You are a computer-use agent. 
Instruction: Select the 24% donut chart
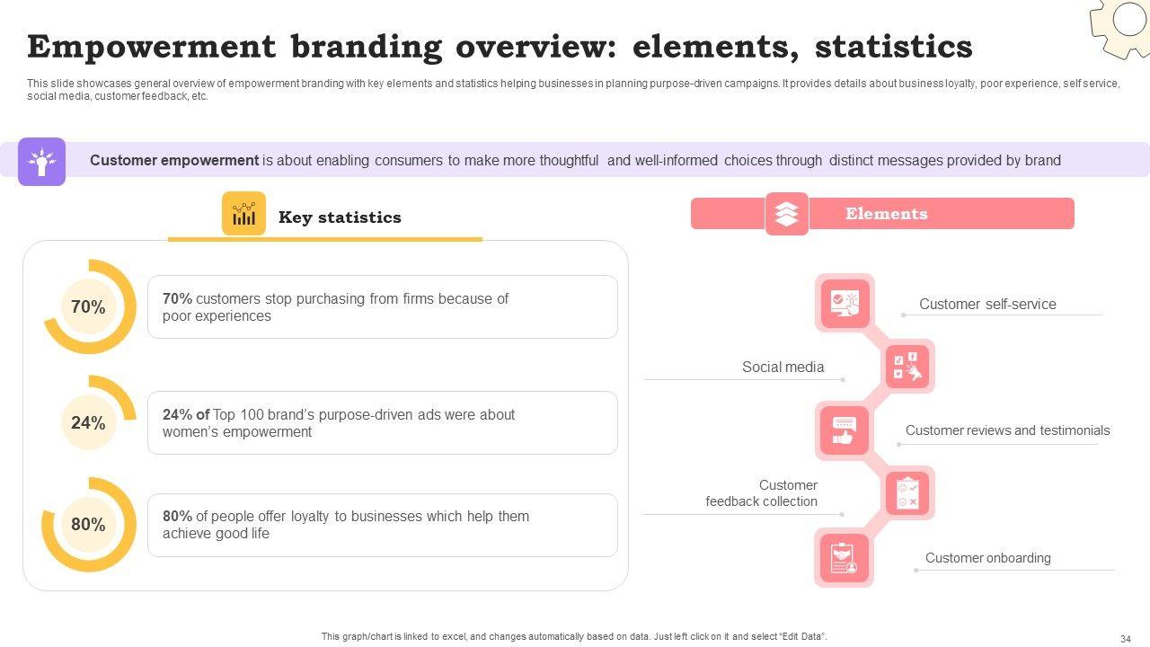click(89, 422)
